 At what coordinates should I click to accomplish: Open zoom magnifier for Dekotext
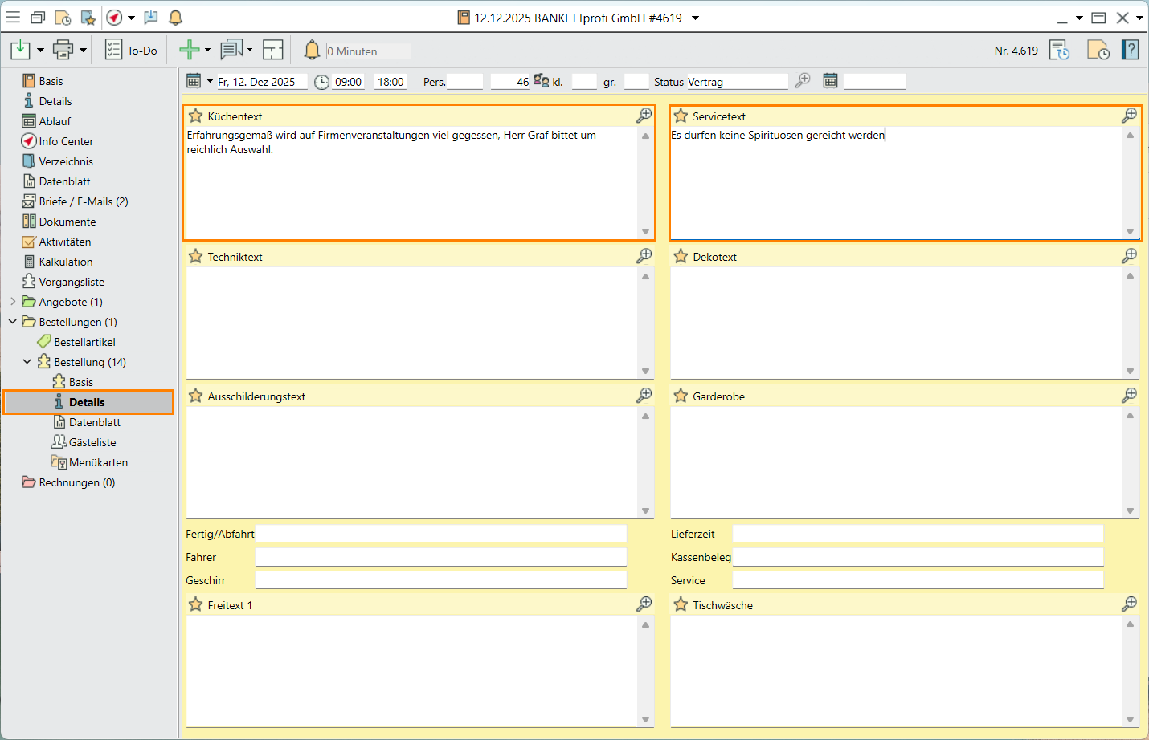1129,256
